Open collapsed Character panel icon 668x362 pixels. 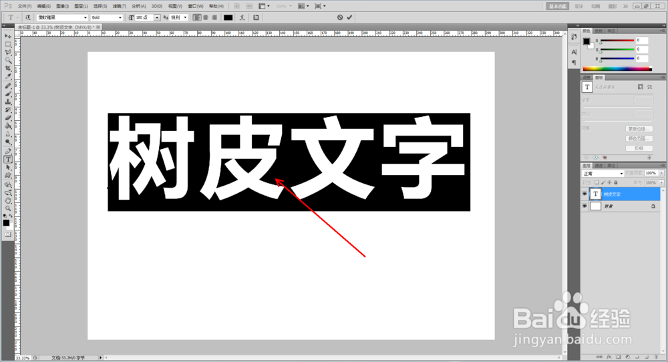click(574, 52)
